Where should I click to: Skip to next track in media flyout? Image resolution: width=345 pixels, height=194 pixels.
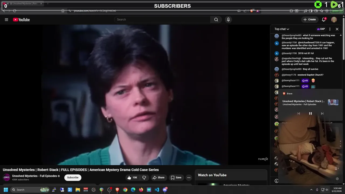322,113
